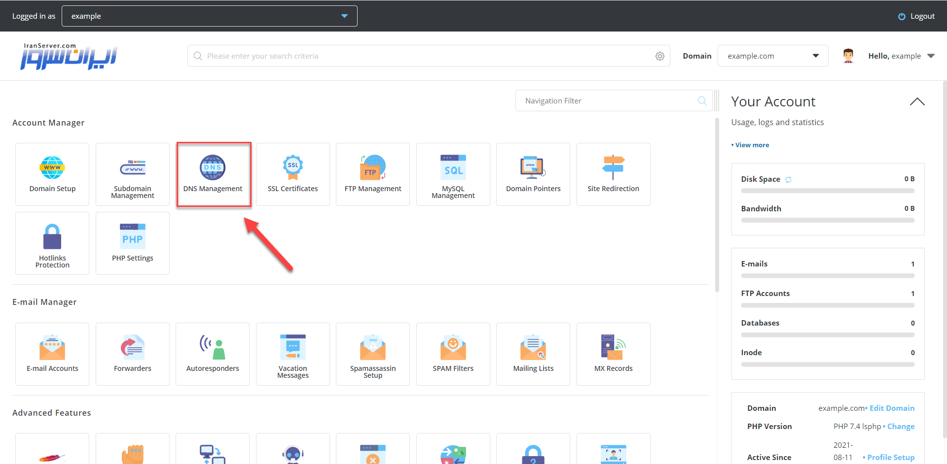Refresh Disk Space usage icon
Screen dimensions: 947x464
[788, 180]
